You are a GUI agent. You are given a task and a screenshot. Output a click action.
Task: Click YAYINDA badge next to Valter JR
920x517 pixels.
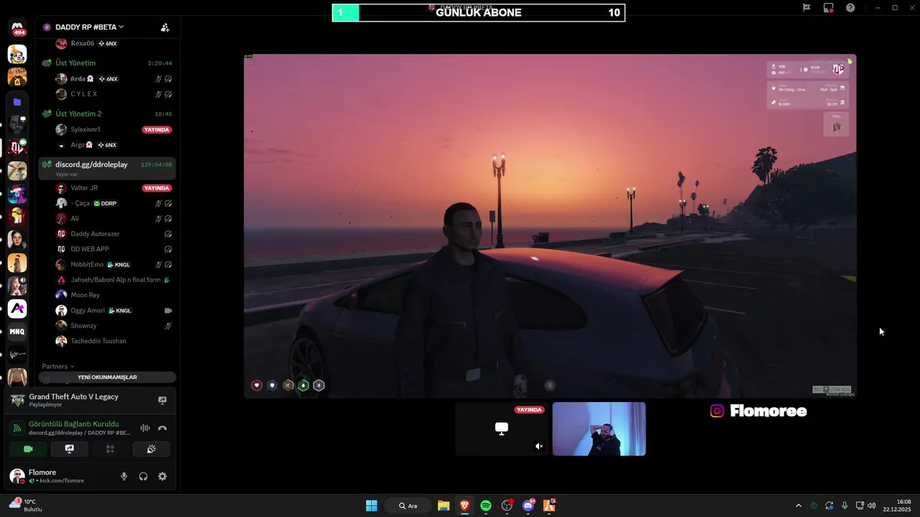(157, 188)
